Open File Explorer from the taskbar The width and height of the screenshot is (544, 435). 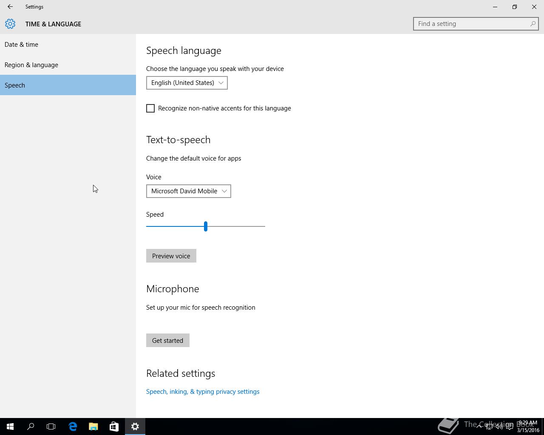pyautogui.click(x=93, y=427)
